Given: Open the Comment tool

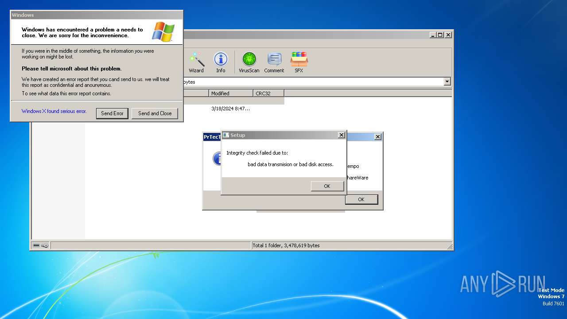Looking at the screenshot, I should point(274,62).
